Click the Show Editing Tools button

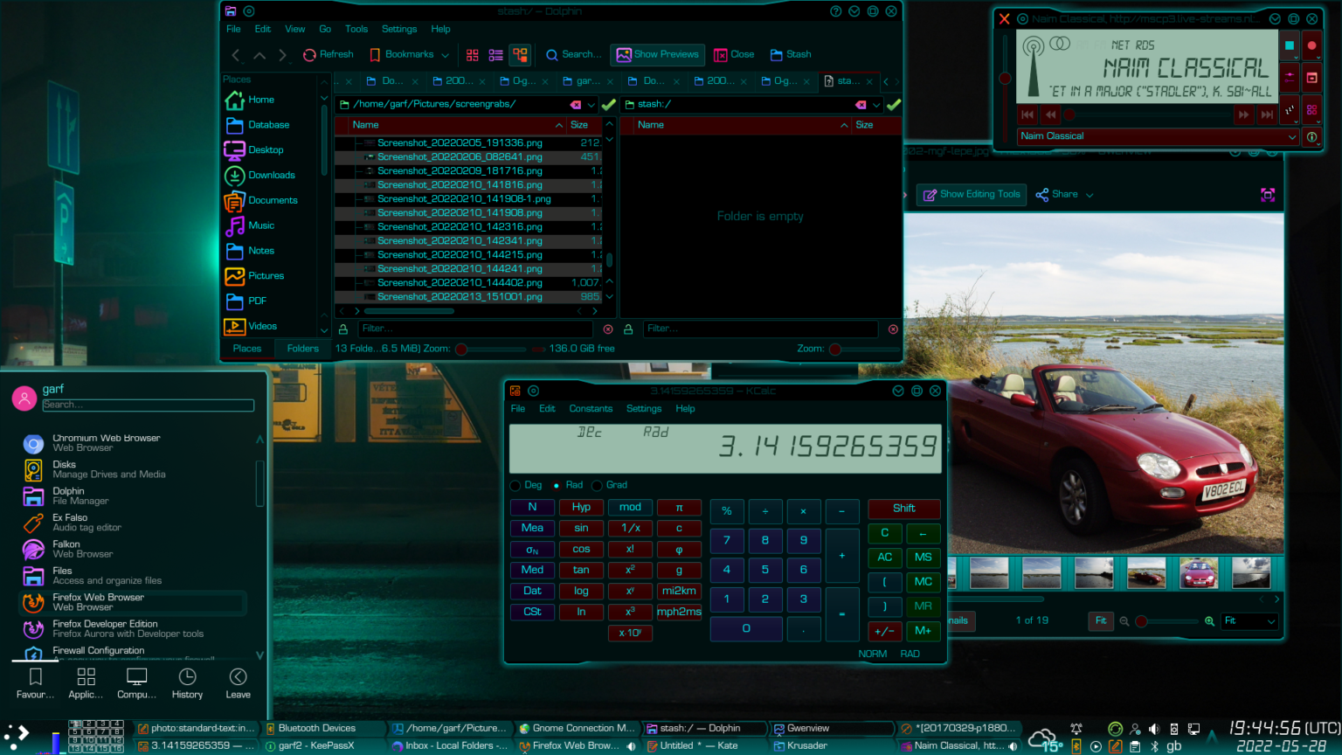coord(972,195)
